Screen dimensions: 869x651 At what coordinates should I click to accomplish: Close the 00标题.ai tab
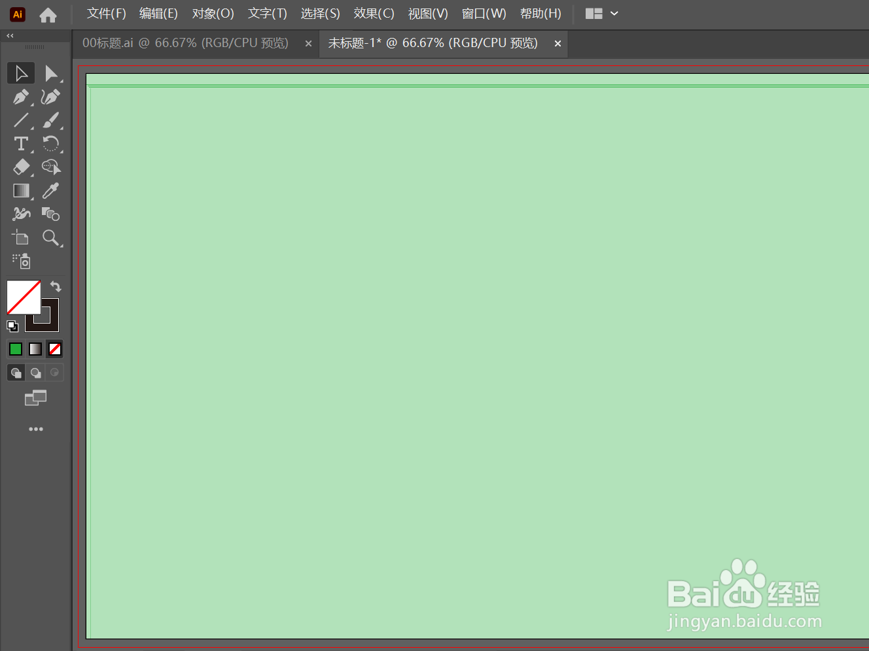coord(308,43)
